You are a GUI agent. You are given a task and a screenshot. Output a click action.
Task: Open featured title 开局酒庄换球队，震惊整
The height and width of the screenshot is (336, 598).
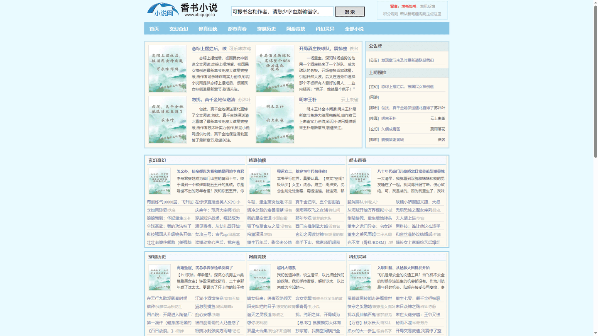[x=323, y=49]
